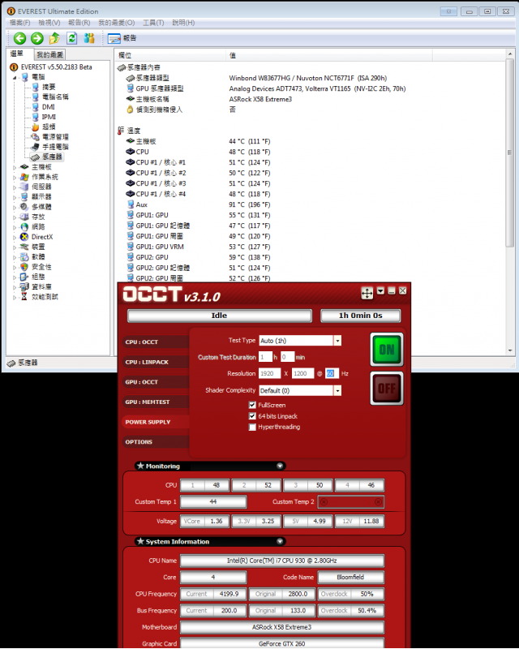Expand the DirectX tree node

(15, 237)
